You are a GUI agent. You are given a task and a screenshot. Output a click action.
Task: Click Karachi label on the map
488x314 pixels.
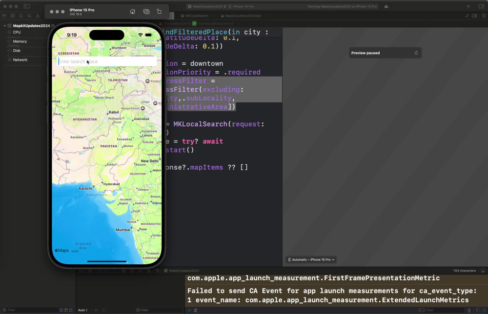85,188
